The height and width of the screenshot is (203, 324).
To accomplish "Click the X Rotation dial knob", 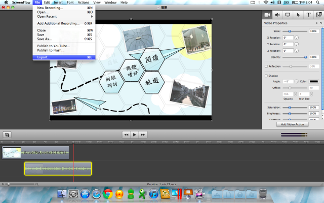I will click(297, 38).
